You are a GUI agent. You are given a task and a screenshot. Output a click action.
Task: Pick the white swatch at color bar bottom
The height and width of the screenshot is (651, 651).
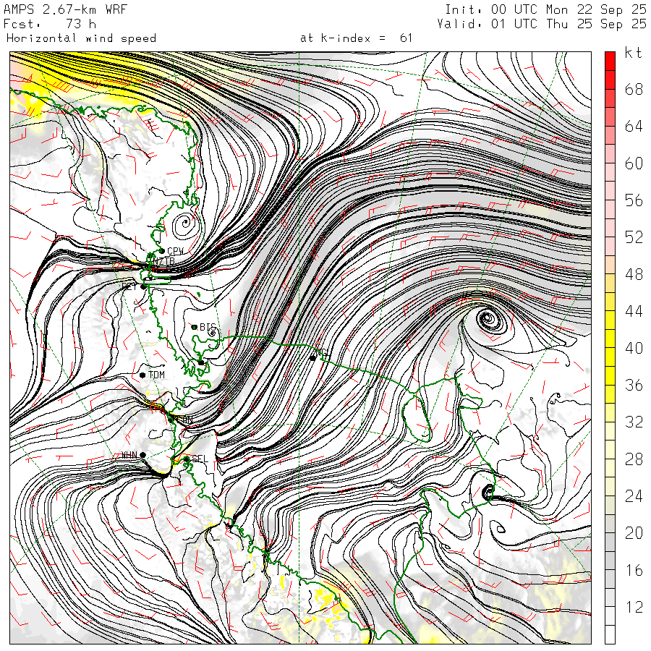point(610,635)
